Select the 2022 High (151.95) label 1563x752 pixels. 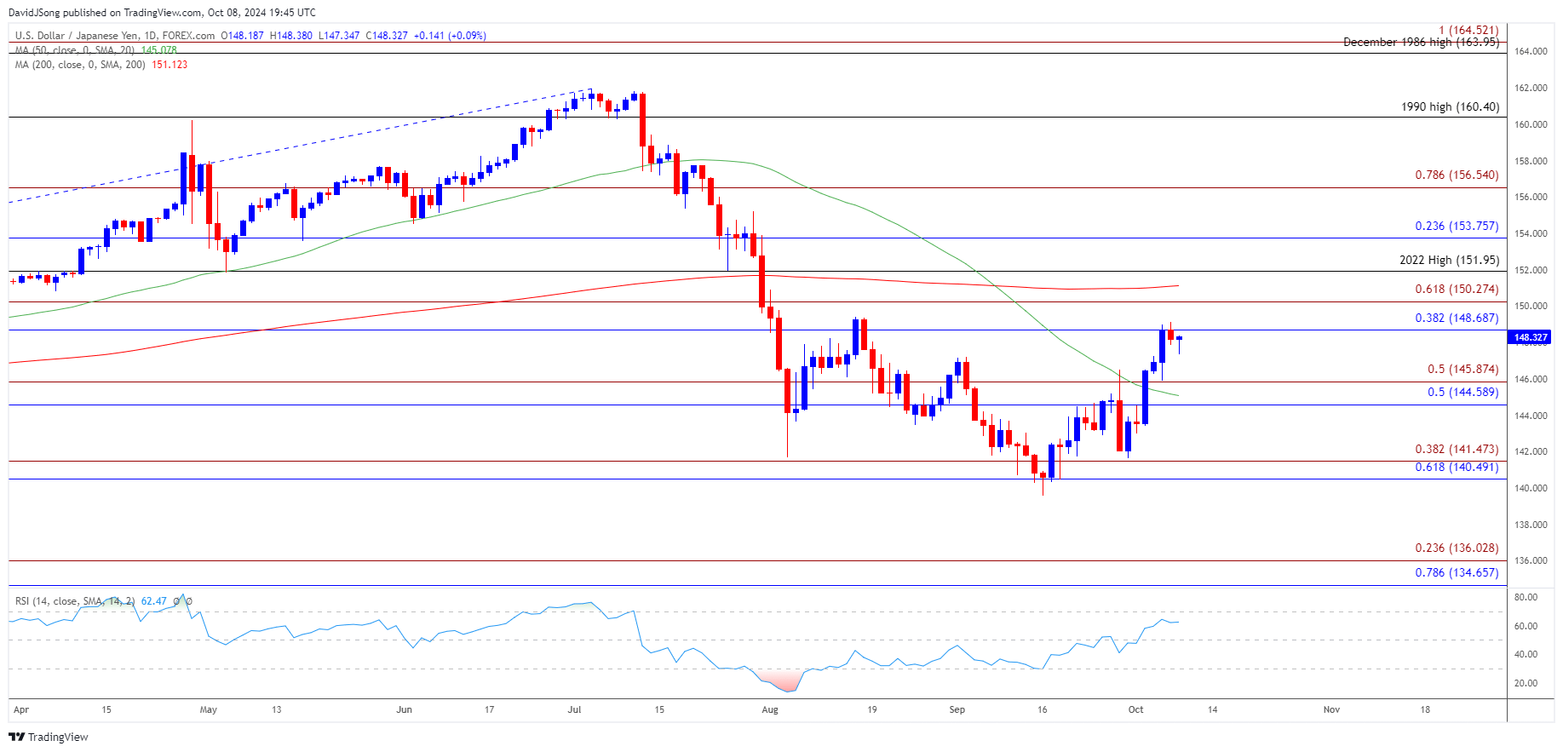click(x=1449, y=260)
